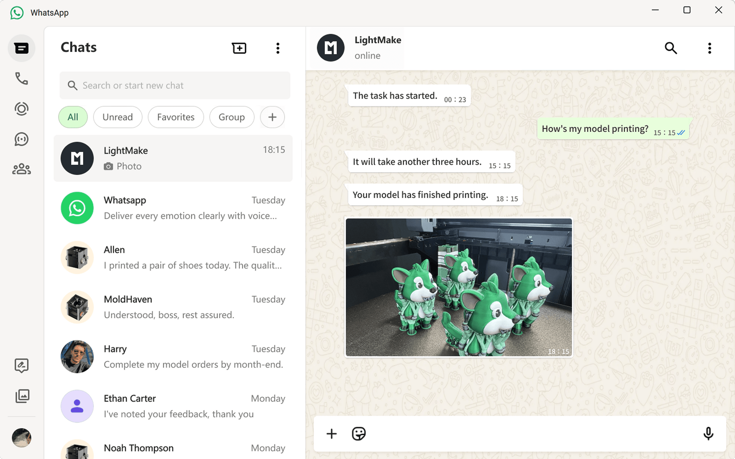Viewport: 735px width, 459px height.
Task: Click the camera Photo preview under LightMake
Action: pos(123,166)
